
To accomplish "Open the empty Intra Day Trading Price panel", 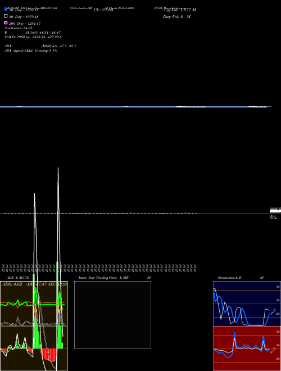I will [112, 315].
